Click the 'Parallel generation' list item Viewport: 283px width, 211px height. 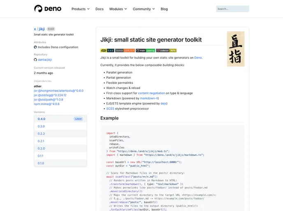(x=119, y=73)
